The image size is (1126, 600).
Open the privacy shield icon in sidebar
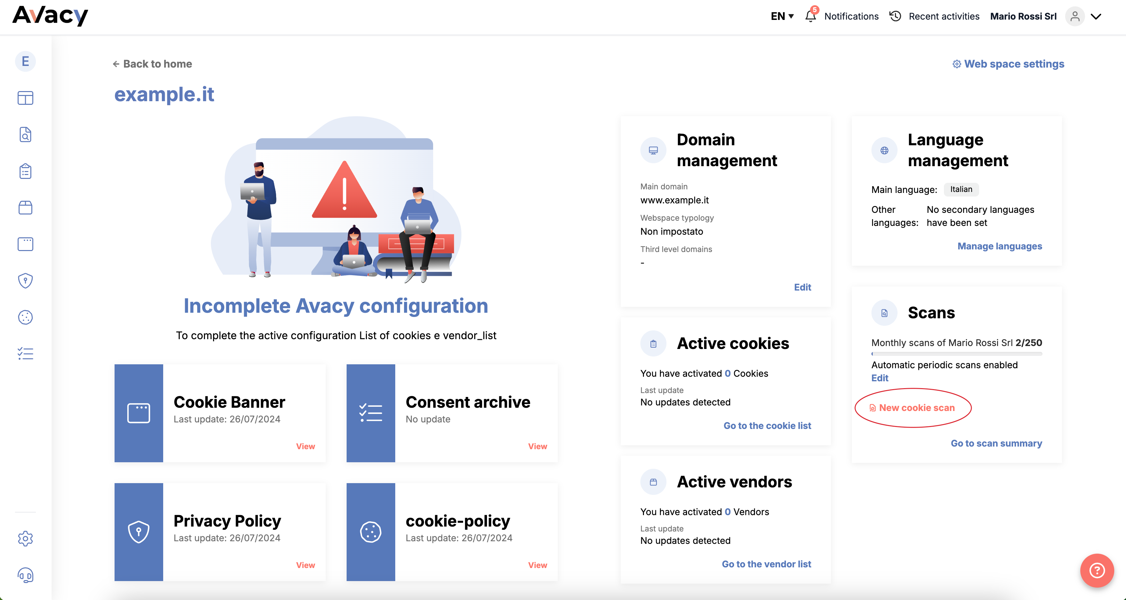point(25,281)
